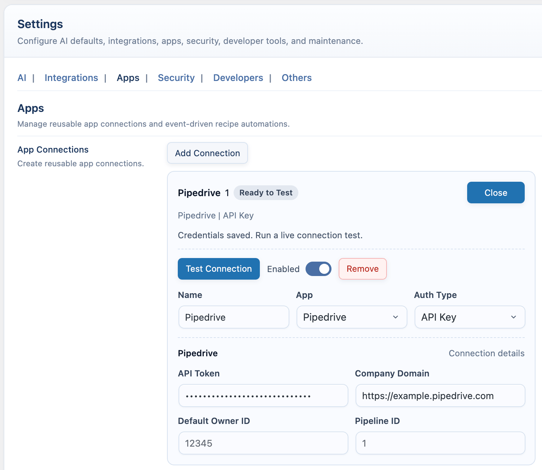Viewport: 542px width, 470px height.
Task: Click the 'Pipedrive | API Key' subtitle
Action: 216,216
